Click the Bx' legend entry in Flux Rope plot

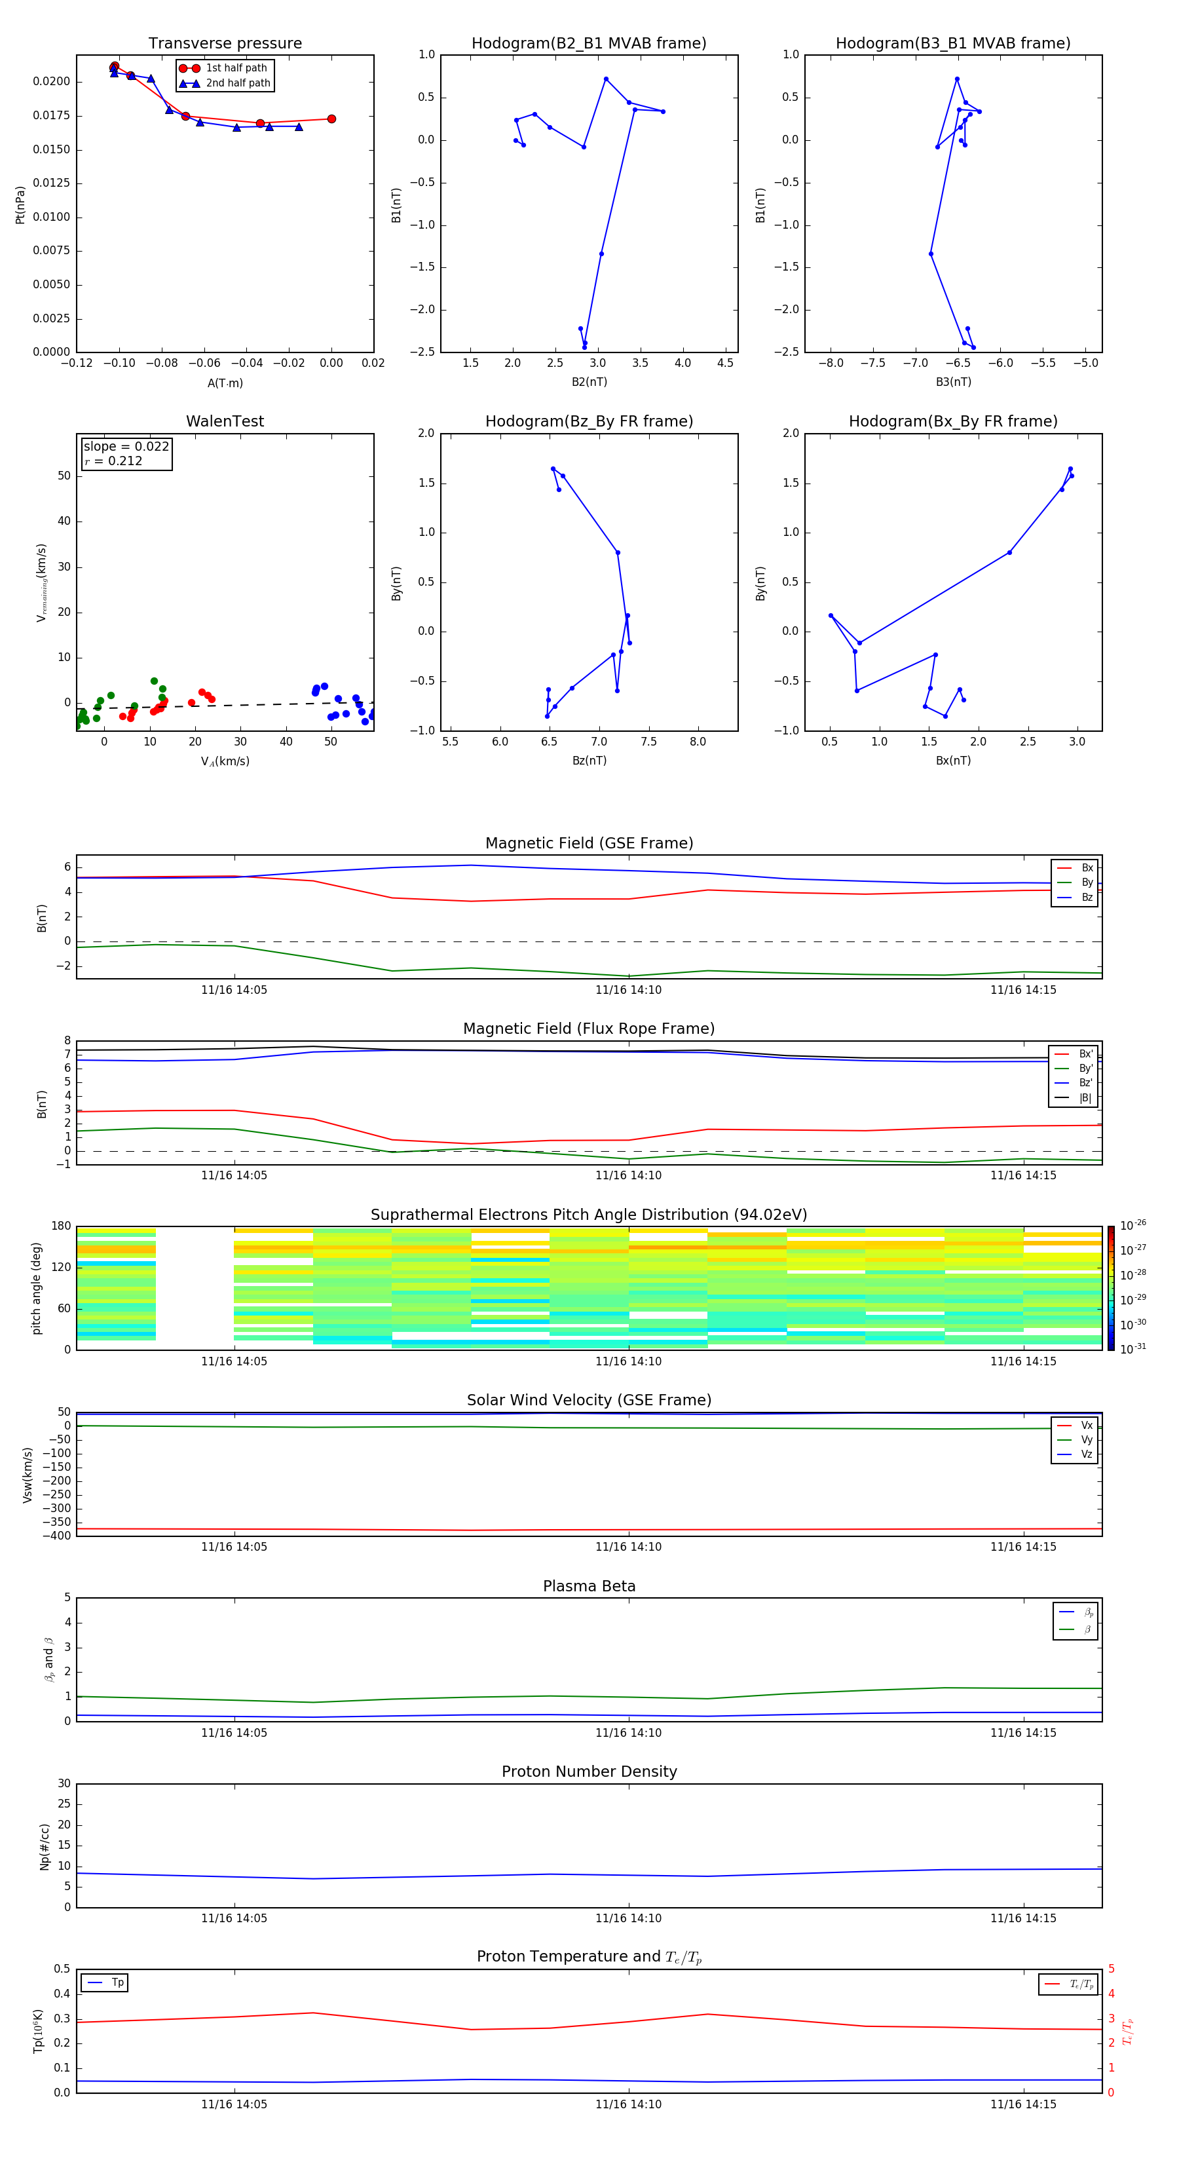coord(1074,1054)
